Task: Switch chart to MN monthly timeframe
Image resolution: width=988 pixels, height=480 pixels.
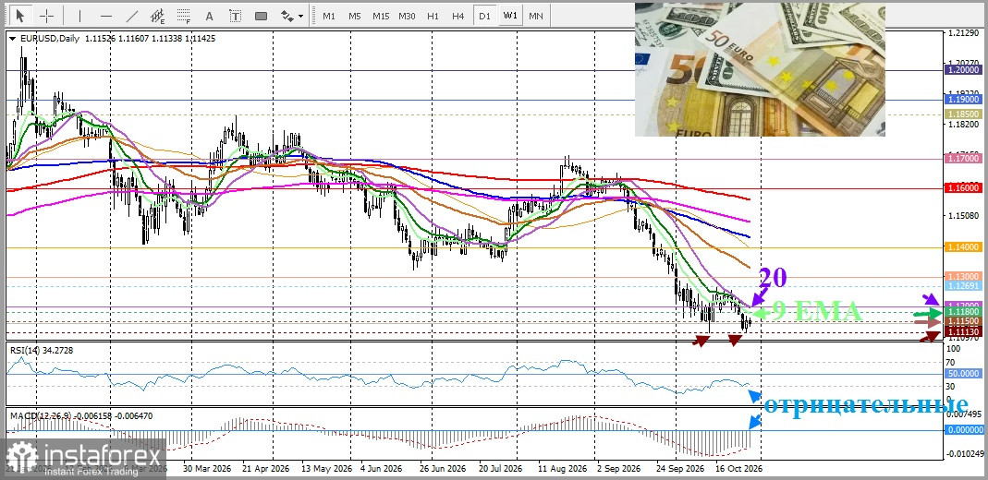Action: point(535,16)
